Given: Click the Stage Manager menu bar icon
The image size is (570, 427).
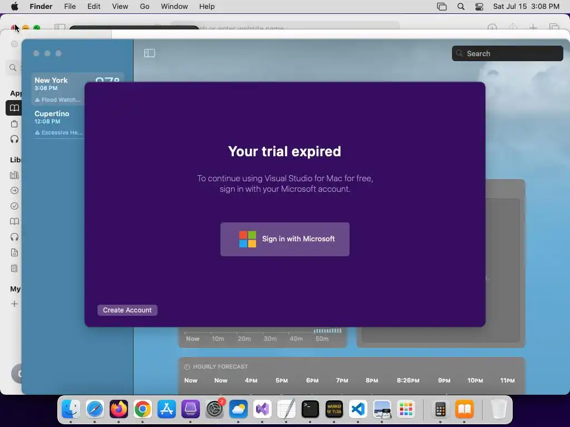Looking at the screenshot, I should pos(441,7).
